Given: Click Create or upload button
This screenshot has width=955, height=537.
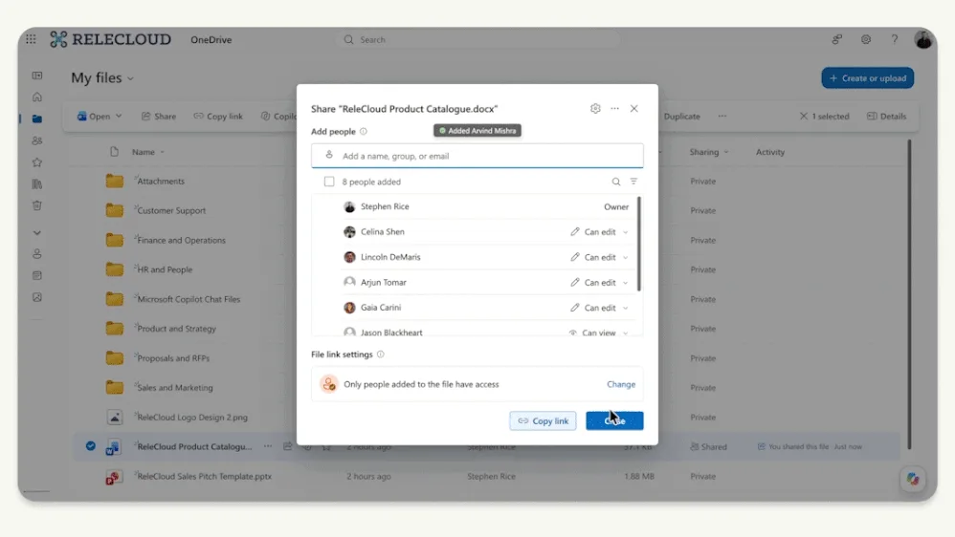Looking at the screenshot, I should [x=867, y=77].
